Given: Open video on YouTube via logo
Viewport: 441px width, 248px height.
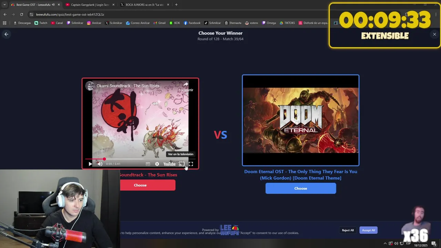Looking at the screenshot, I should [x=170, y=164].
